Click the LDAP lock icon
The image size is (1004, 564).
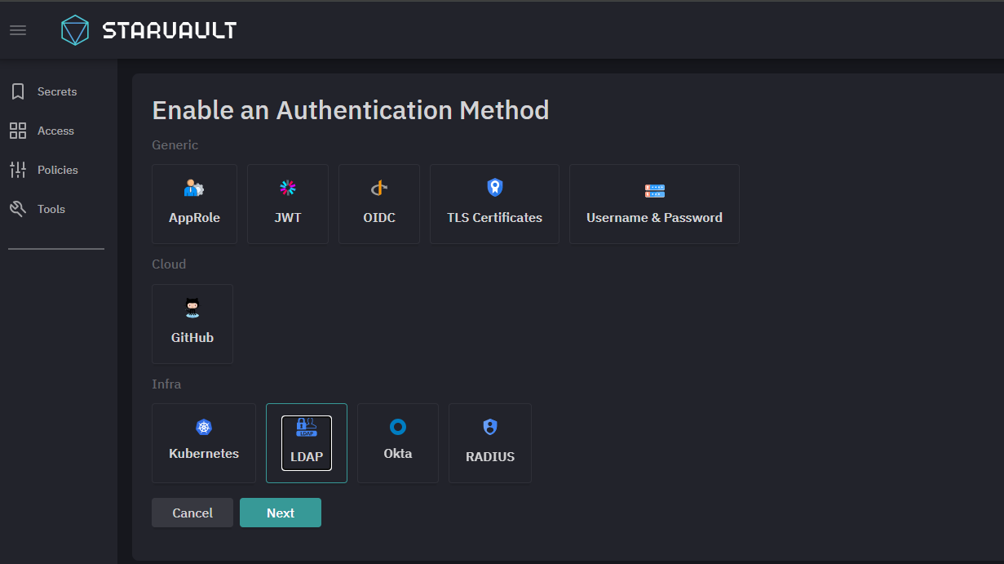coord(307,427)
